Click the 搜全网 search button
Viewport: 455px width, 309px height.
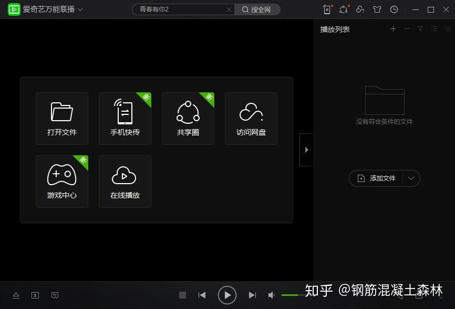pos(257,9)
